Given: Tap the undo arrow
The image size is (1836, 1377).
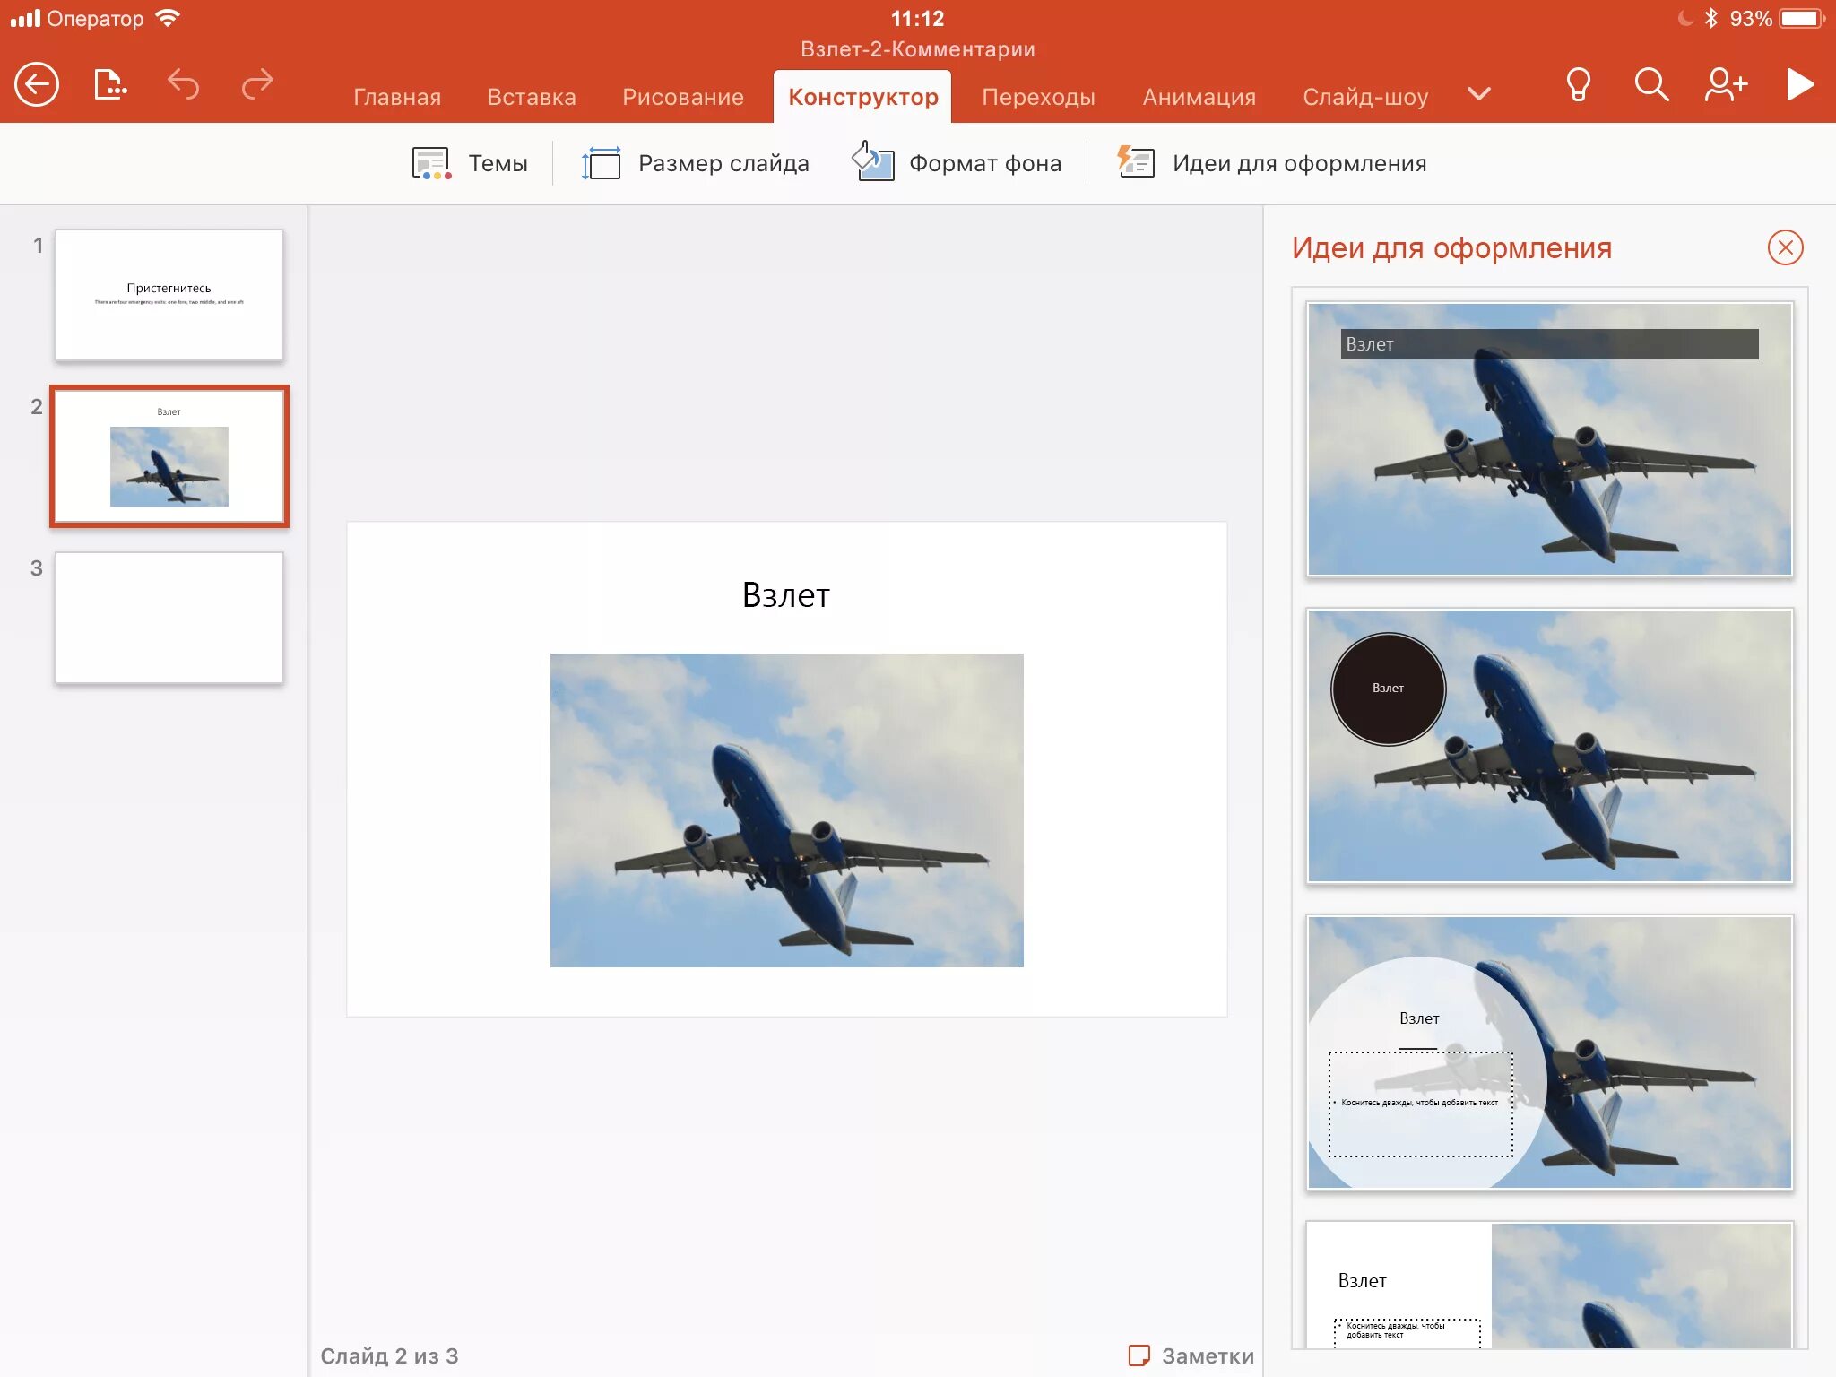Looking at the screenshot, I should pyautogui.click(x=184, y=85).
